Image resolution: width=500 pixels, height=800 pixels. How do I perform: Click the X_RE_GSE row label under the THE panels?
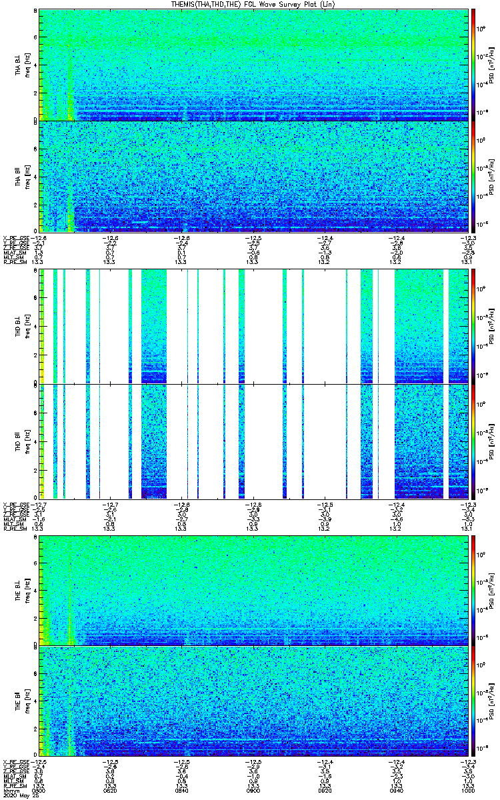click(x=15, y=761)
